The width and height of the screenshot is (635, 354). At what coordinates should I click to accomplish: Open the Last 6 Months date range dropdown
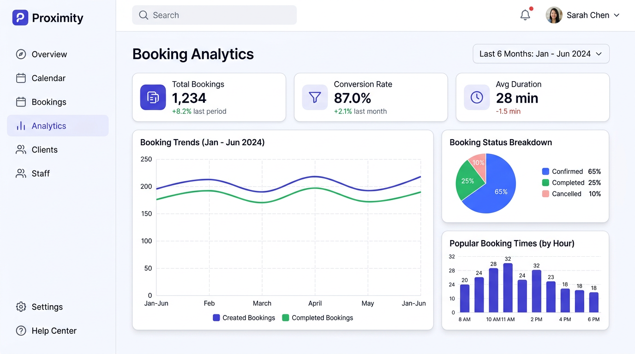click(541, 54)
